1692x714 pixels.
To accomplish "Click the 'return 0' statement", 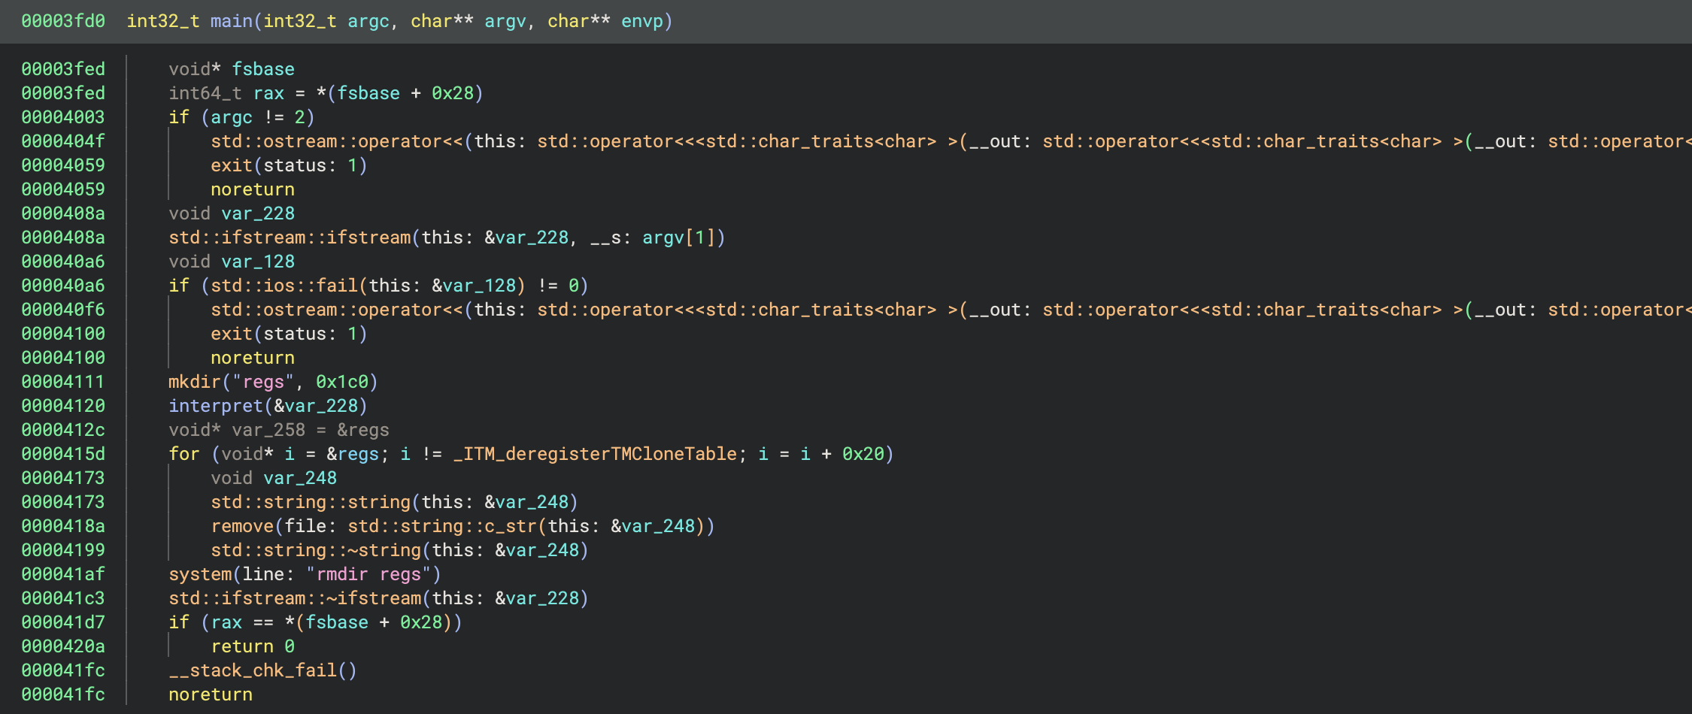I will 253,646.
